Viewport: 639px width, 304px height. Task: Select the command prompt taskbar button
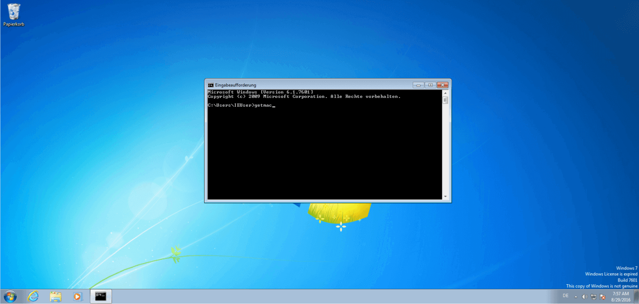[101, 297]
